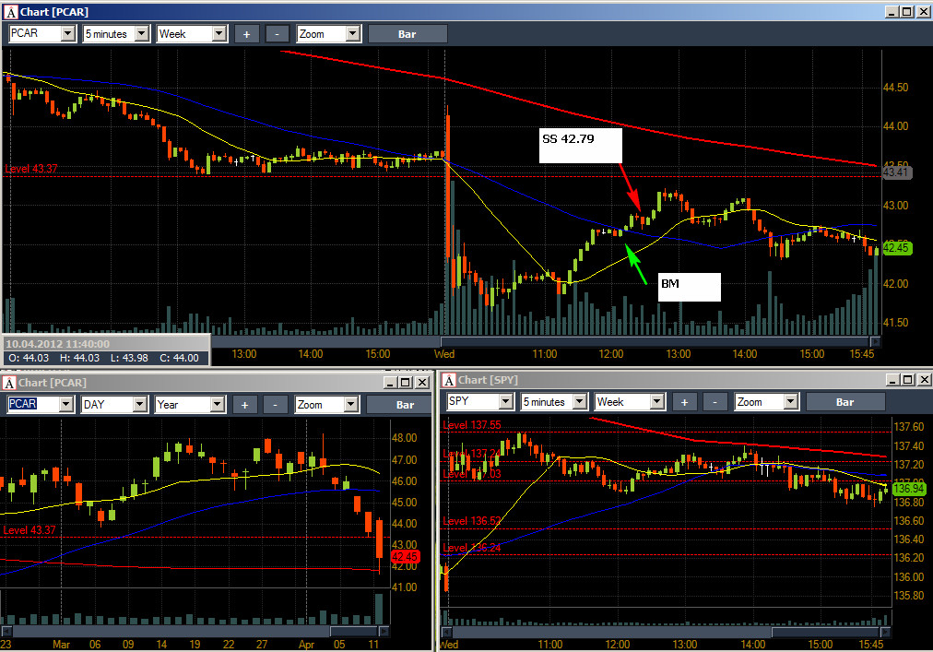Click the PCAR symbol field in the daily chart
The image size is (933, 652).
33,404
